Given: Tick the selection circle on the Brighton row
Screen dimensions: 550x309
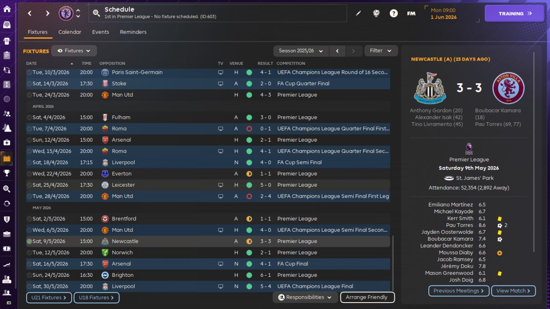Looking at the screenshot, I should tap(29, 275).
